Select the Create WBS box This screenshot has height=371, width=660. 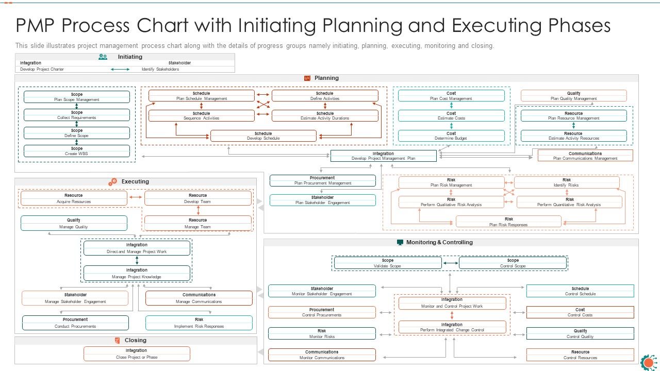(x=77, y=151)
